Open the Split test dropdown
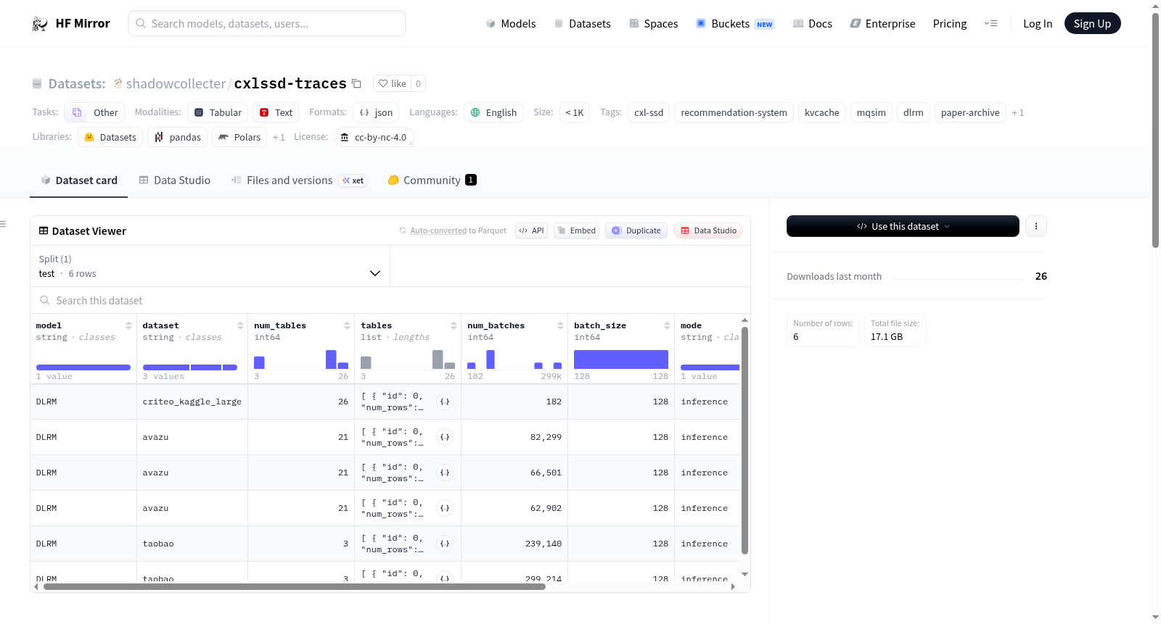1161x624 pixels. click(210, 266)
